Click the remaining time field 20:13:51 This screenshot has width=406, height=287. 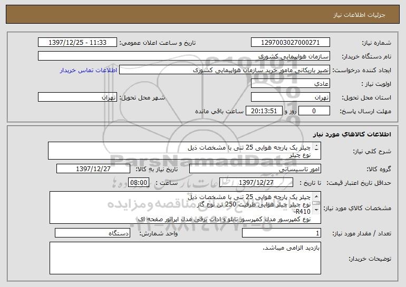click(x=264, y=111)
